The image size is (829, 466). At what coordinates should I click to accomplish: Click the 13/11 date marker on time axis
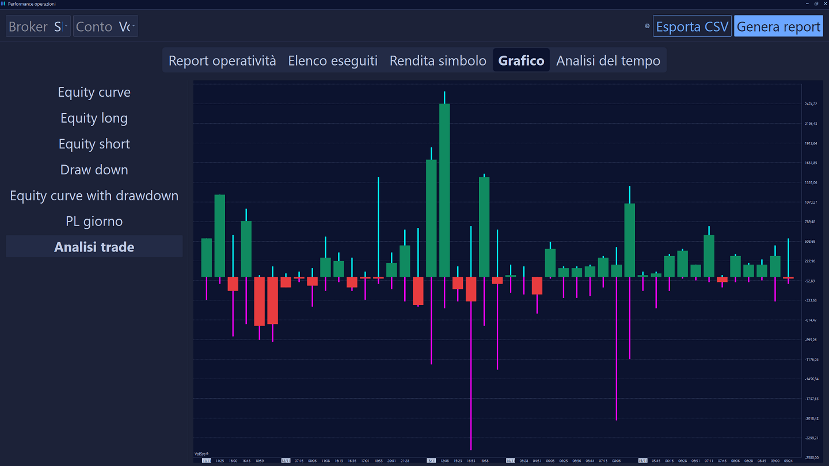click(x=431, y=461)
